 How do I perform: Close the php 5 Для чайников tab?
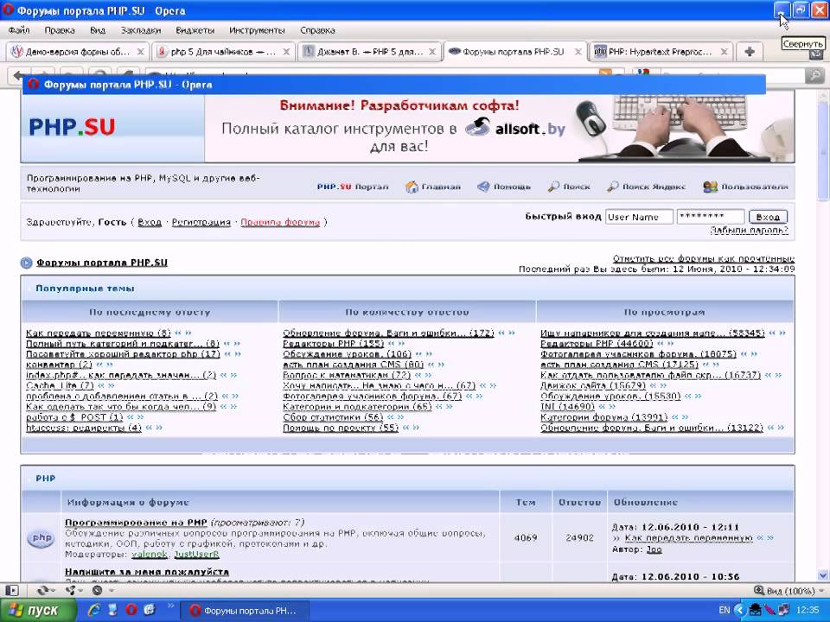click(286, 52)
